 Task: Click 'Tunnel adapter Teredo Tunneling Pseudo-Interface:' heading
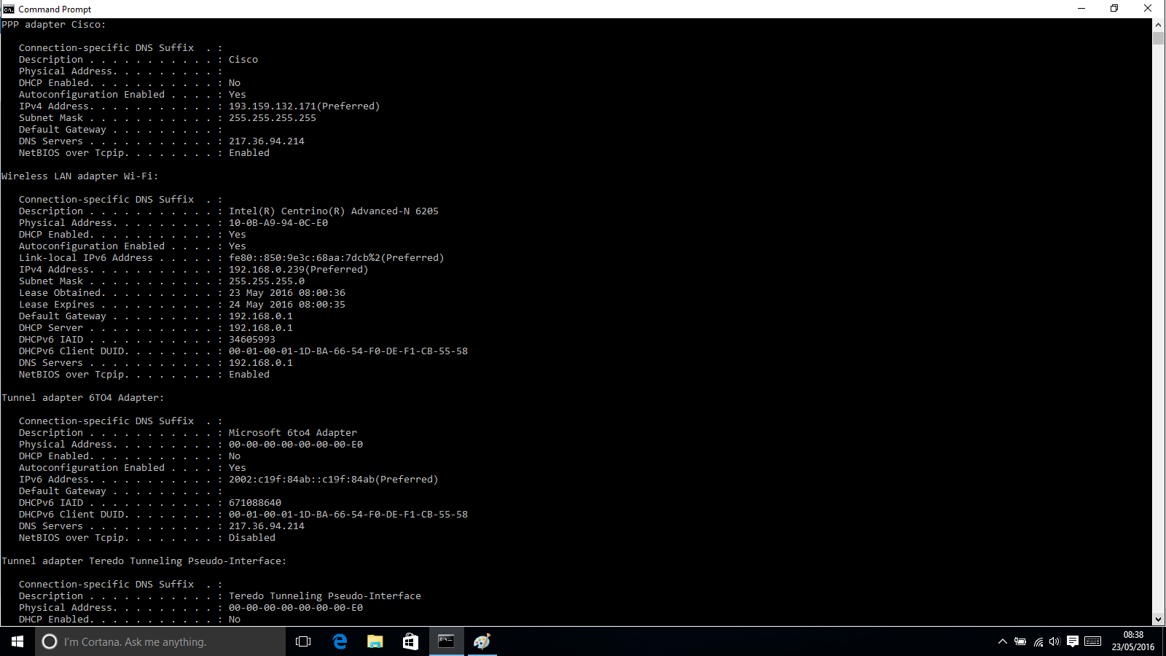[x=144, y=561]
